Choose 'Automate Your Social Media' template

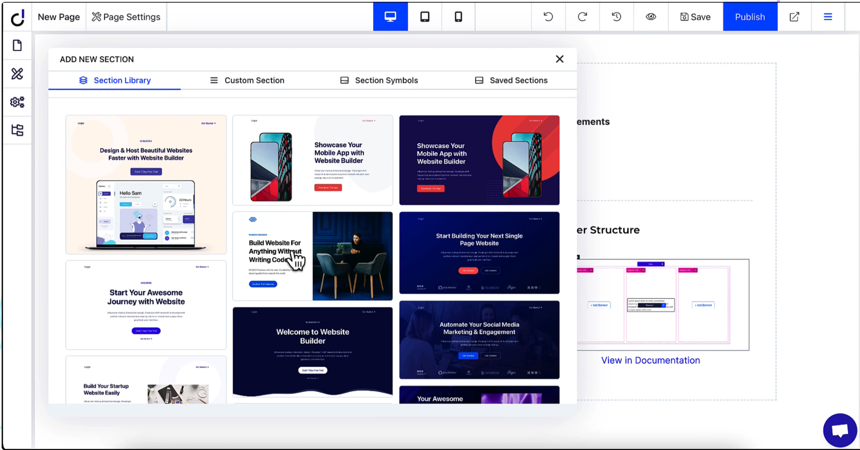point(479,340)
